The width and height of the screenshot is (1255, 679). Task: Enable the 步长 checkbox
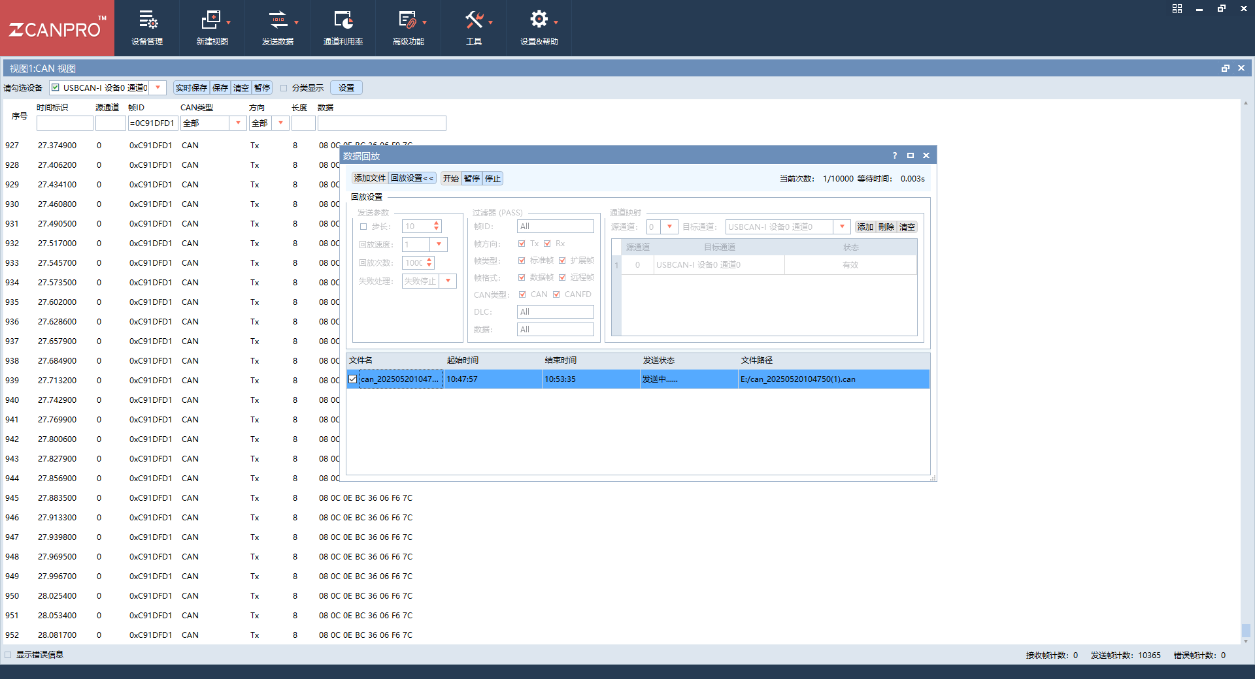click(363, 227)
